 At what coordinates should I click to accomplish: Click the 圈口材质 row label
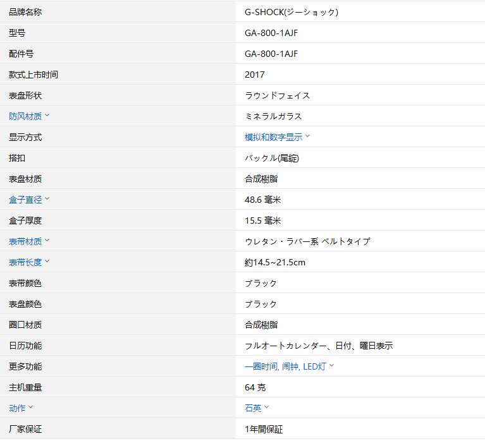25,325
